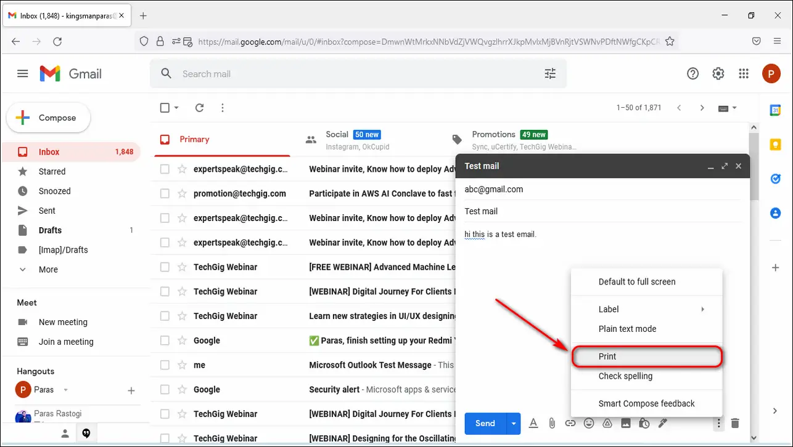Insert files using the Google Drive icon
The width and height of the screenshot is (793, 447).
click(x=607, y=423)
